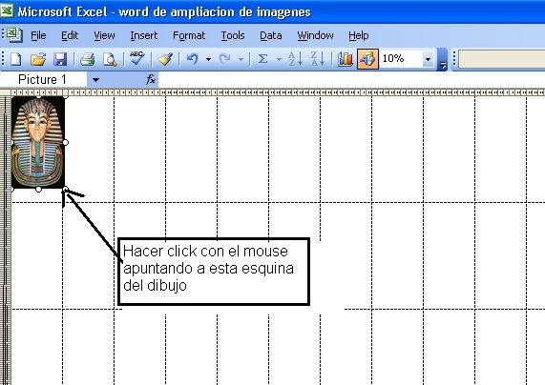Create a new blank workbook
This screenshot has height=385, width=545.
[x=16, y=59]
